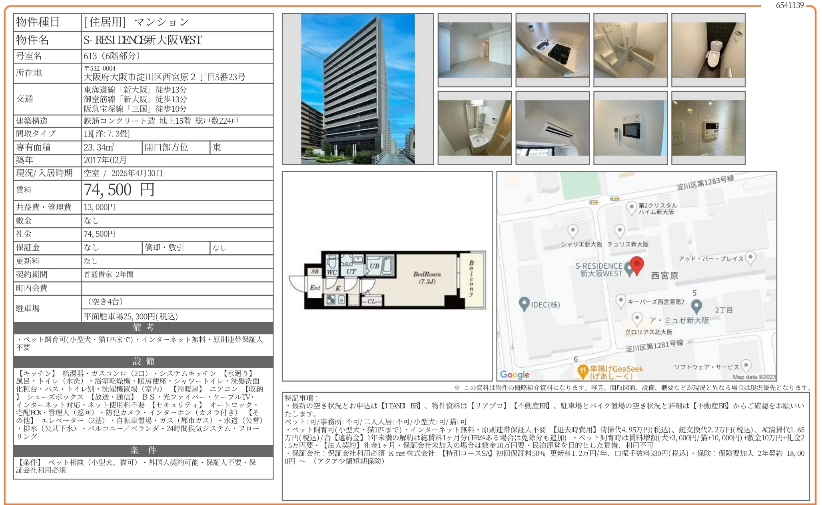Click the bathtub photo thumbnail
Image resolution: width=822 pixels, height=505 pixels.
click(x=630, y=50)
